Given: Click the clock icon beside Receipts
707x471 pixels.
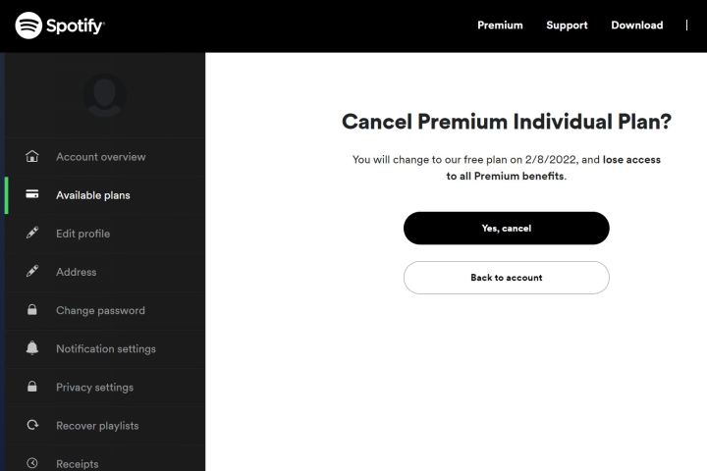Looking at the screenshot, I should [x=32, y=463].
